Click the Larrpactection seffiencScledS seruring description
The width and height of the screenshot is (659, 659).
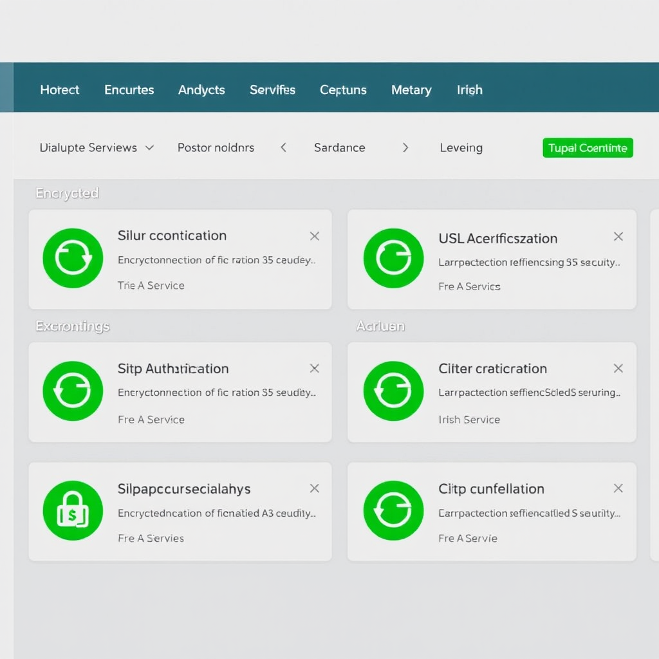tap(529, 393)
